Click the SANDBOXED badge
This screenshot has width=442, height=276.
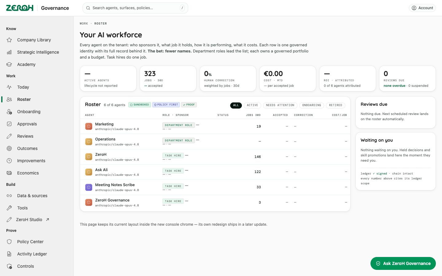click(140, 105)
